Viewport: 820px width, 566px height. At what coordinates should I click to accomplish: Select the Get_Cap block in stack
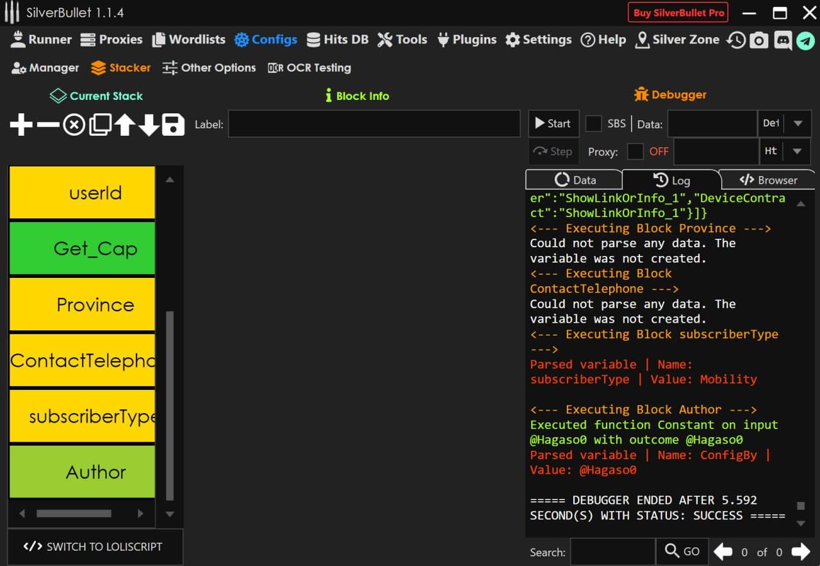[x=82, y=248]
